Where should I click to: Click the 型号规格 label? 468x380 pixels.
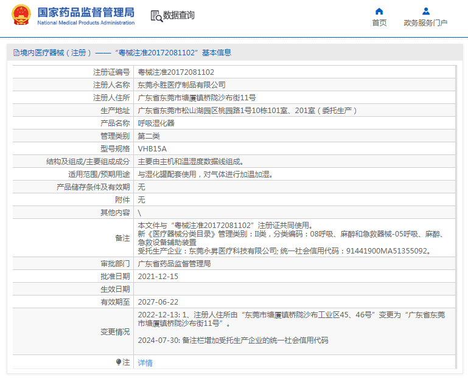[x=115, y=149]
